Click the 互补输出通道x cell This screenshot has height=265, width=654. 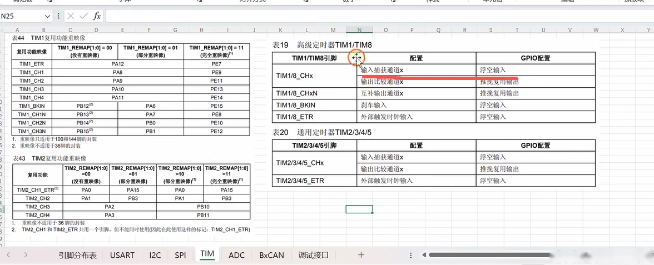[416, 93]
